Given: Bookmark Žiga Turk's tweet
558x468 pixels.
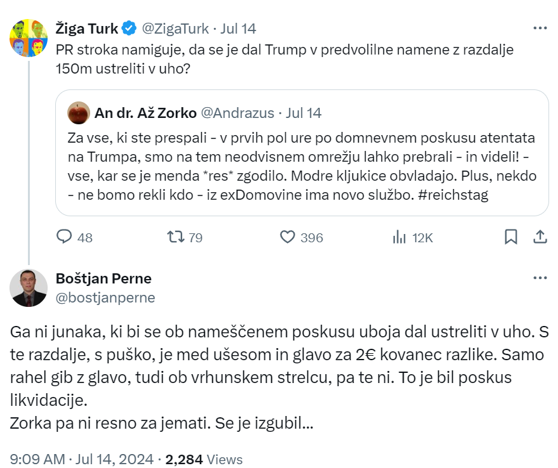Looking at the screenshot, I should 510,237.
